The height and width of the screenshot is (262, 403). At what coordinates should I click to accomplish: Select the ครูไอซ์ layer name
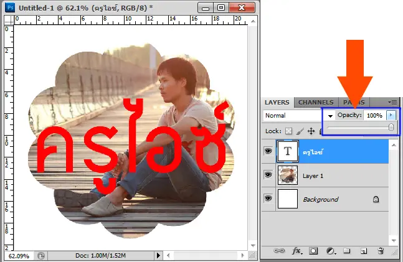click(313, 152)
